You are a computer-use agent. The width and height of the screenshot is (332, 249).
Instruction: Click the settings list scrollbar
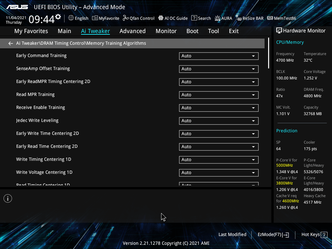268,53
